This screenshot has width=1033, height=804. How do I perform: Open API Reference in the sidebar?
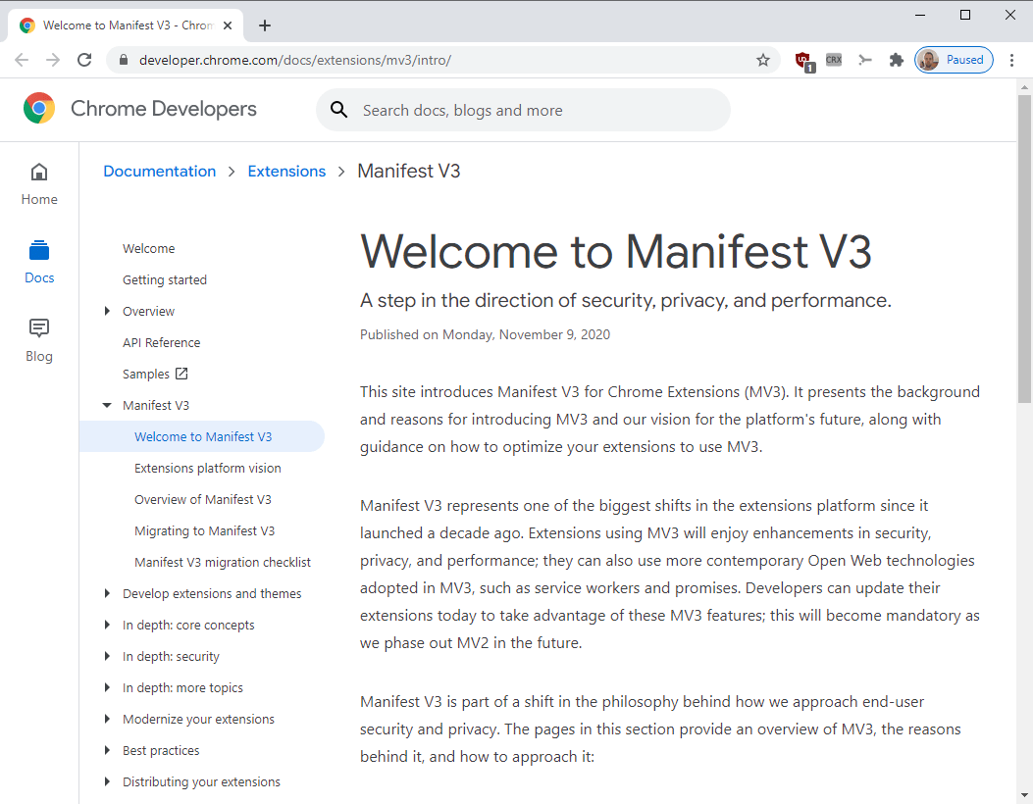click(x=162, y=342)
